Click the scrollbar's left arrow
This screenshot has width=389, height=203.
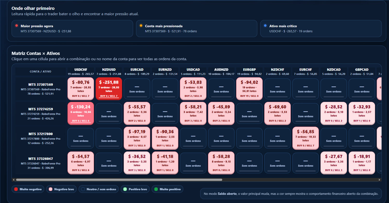[13, 180]
